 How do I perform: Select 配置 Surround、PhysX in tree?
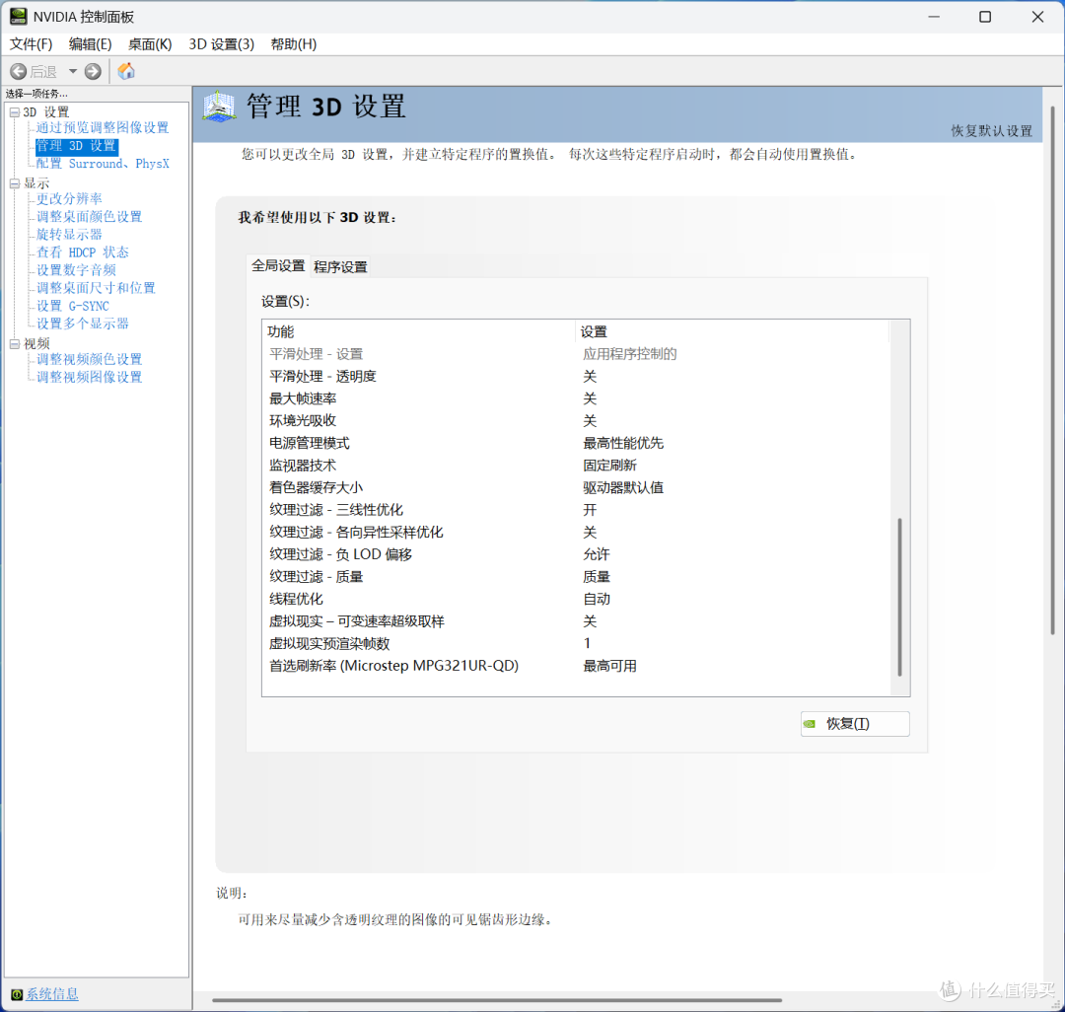103,164
